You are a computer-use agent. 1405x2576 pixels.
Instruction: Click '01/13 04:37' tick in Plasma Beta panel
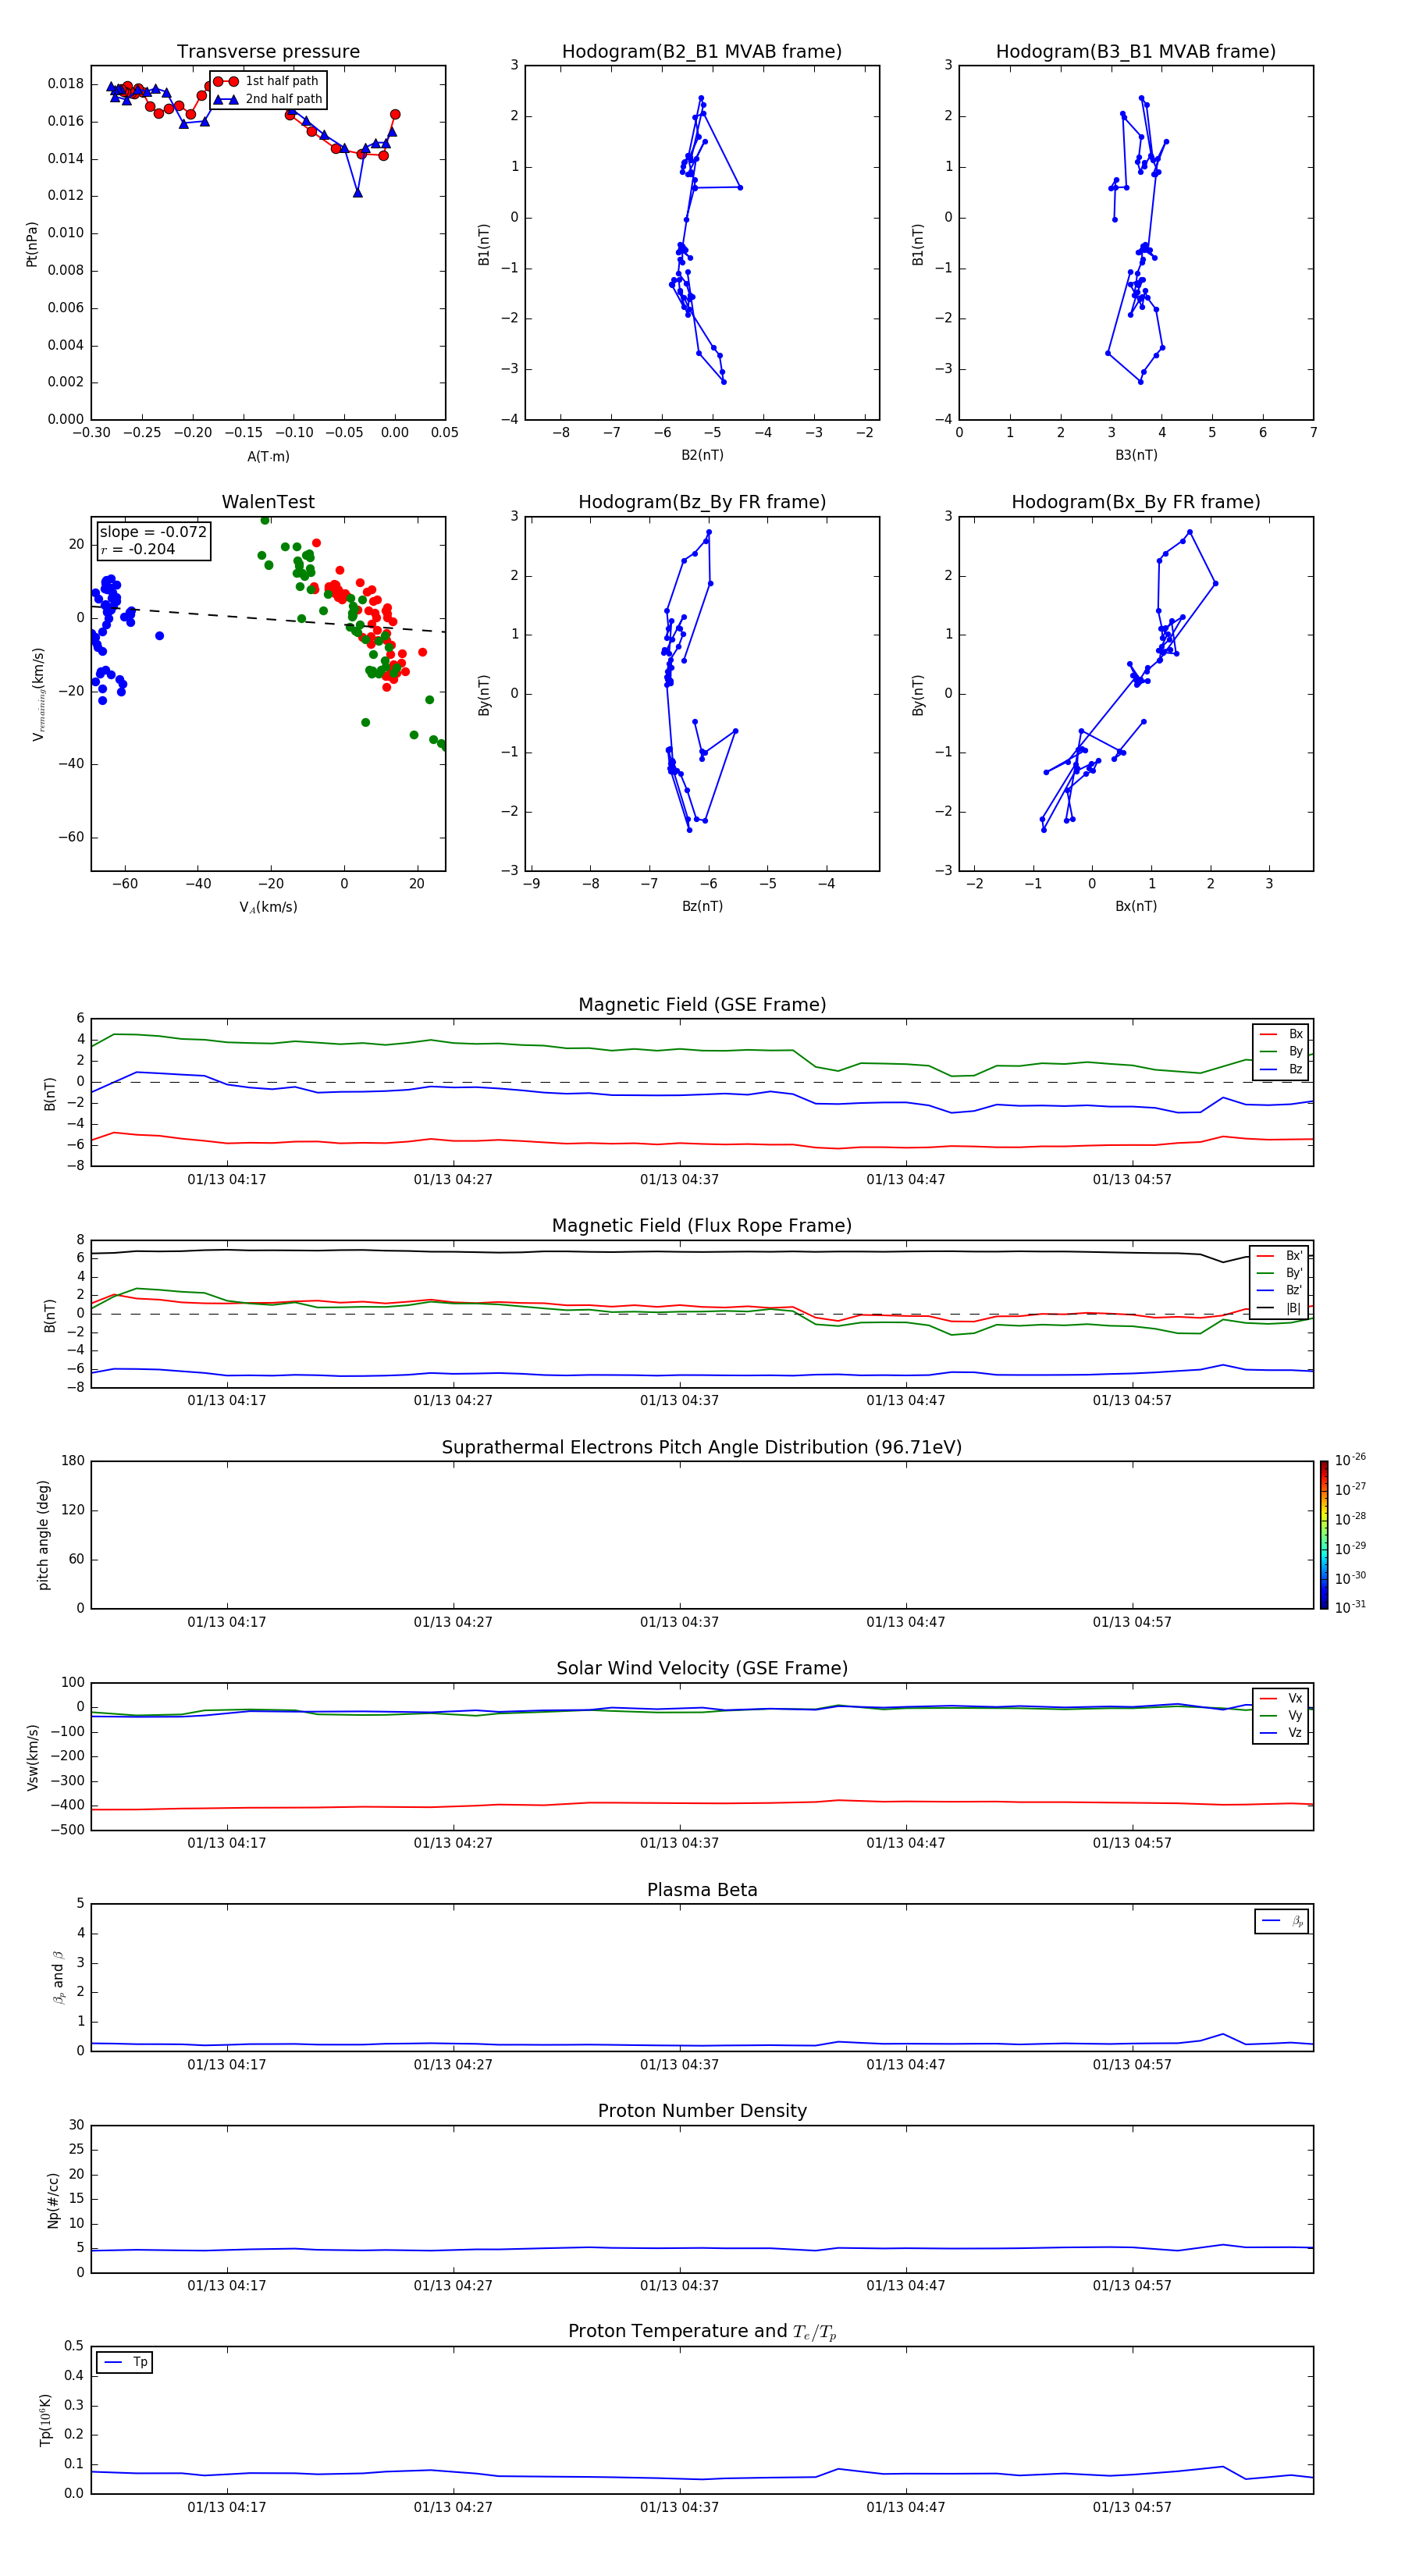tap(679, 2064)
